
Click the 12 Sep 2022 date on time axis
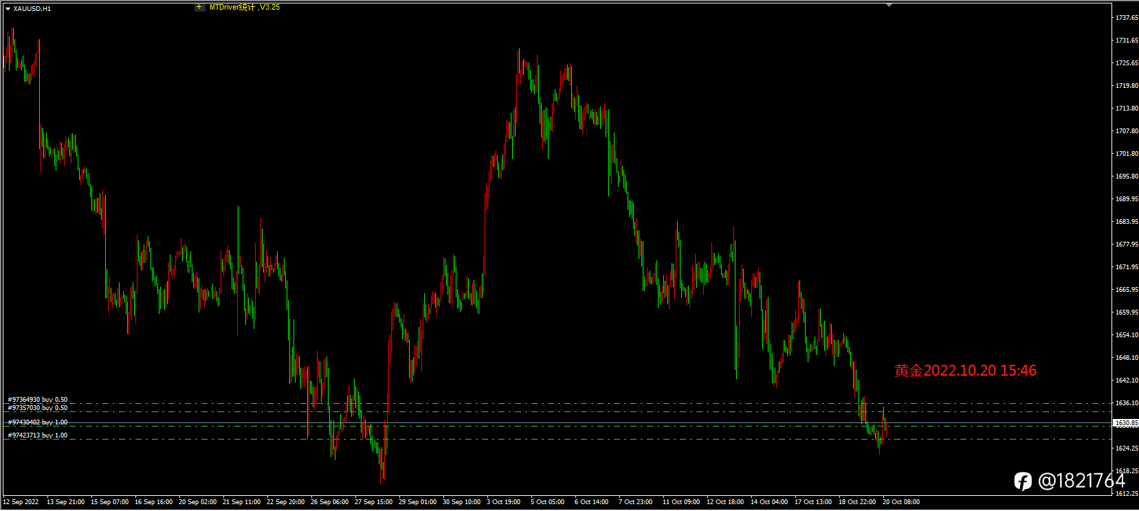point(21,502)
